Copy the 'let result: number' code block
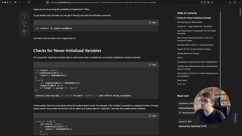The image size is (242, 136). 152,65
